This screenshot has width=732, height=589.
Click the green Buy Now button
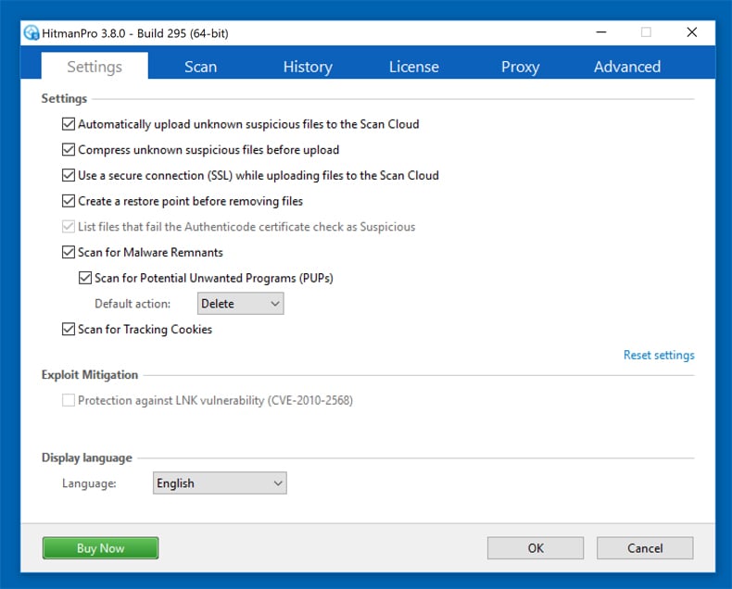(x=100, y=548)
